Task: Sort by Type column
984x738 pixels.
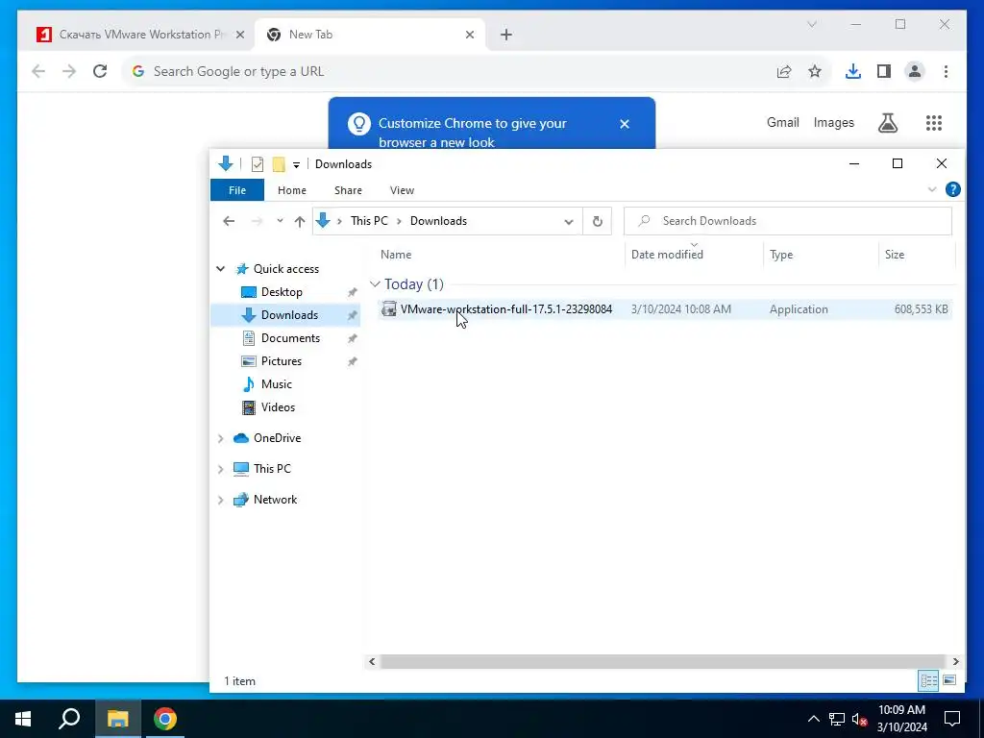Action: point(781,255)
